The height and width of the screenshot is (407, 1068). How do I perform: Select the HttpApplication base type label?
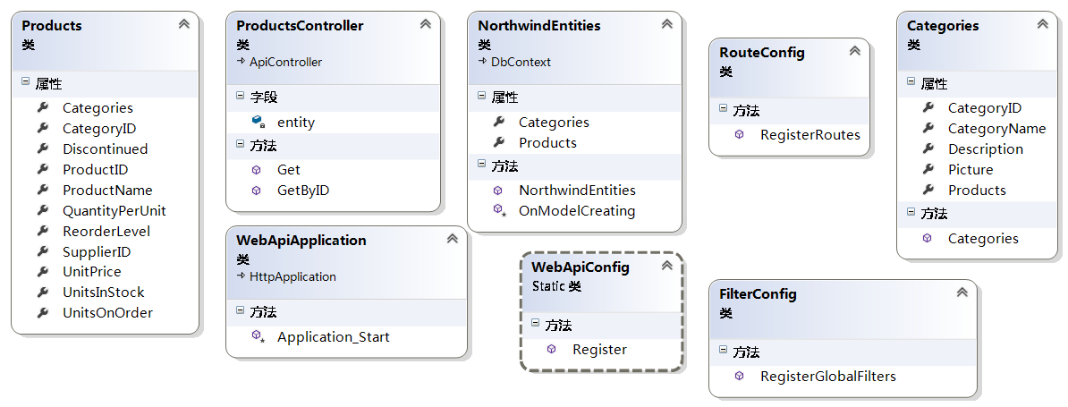(292, 277)
